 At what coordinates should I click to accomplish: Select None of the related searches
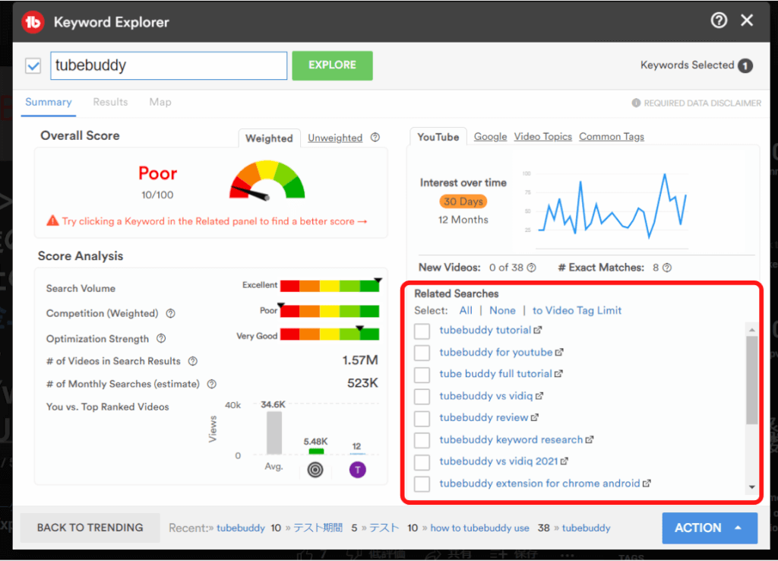click(x=502, y=311)
